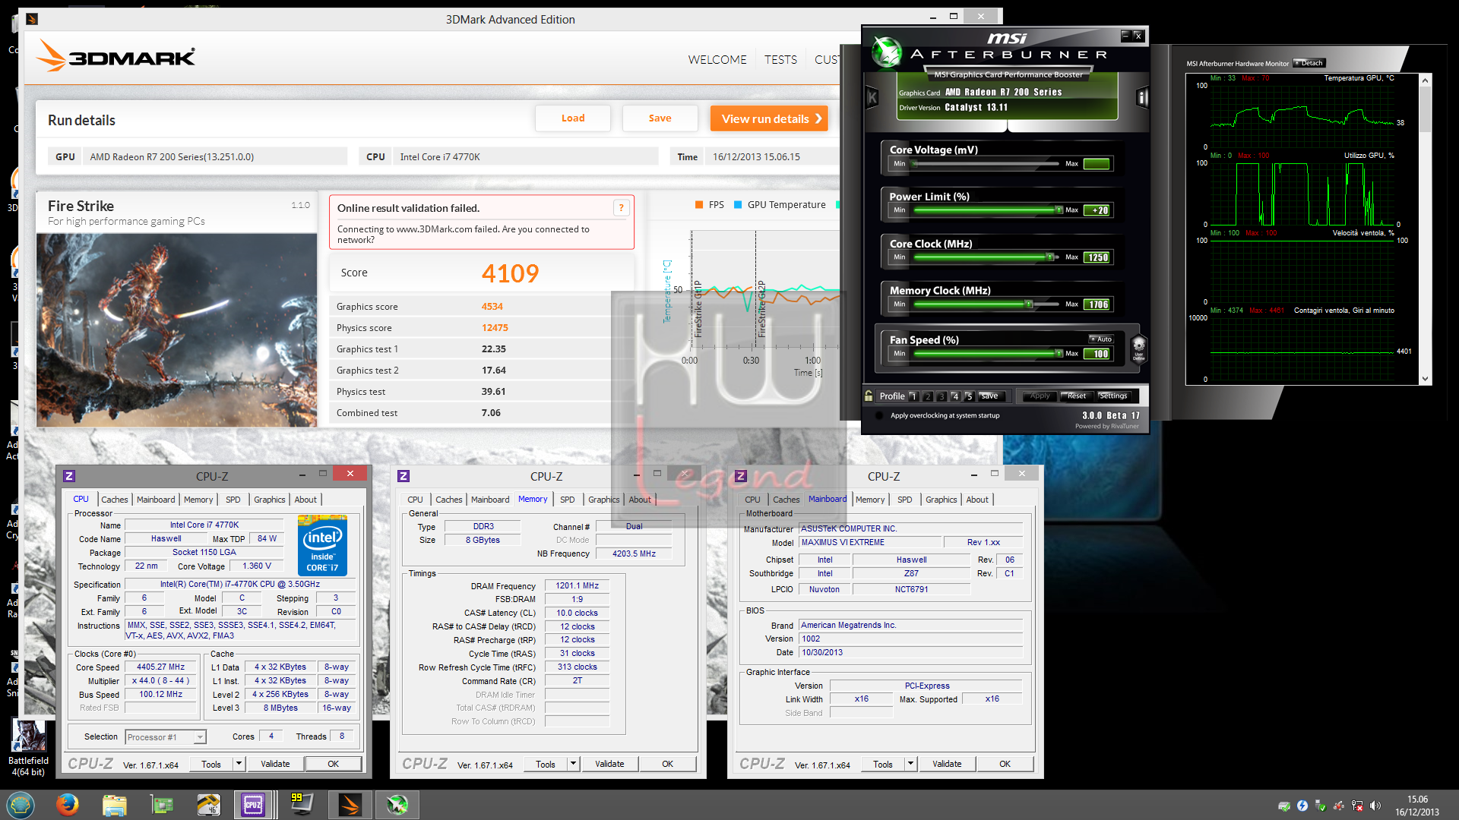Image resolution: width=1459 pixels, height=820 pixels.
Task: Open the green circuit board taskbar icon
Action: tap(162, 805)
